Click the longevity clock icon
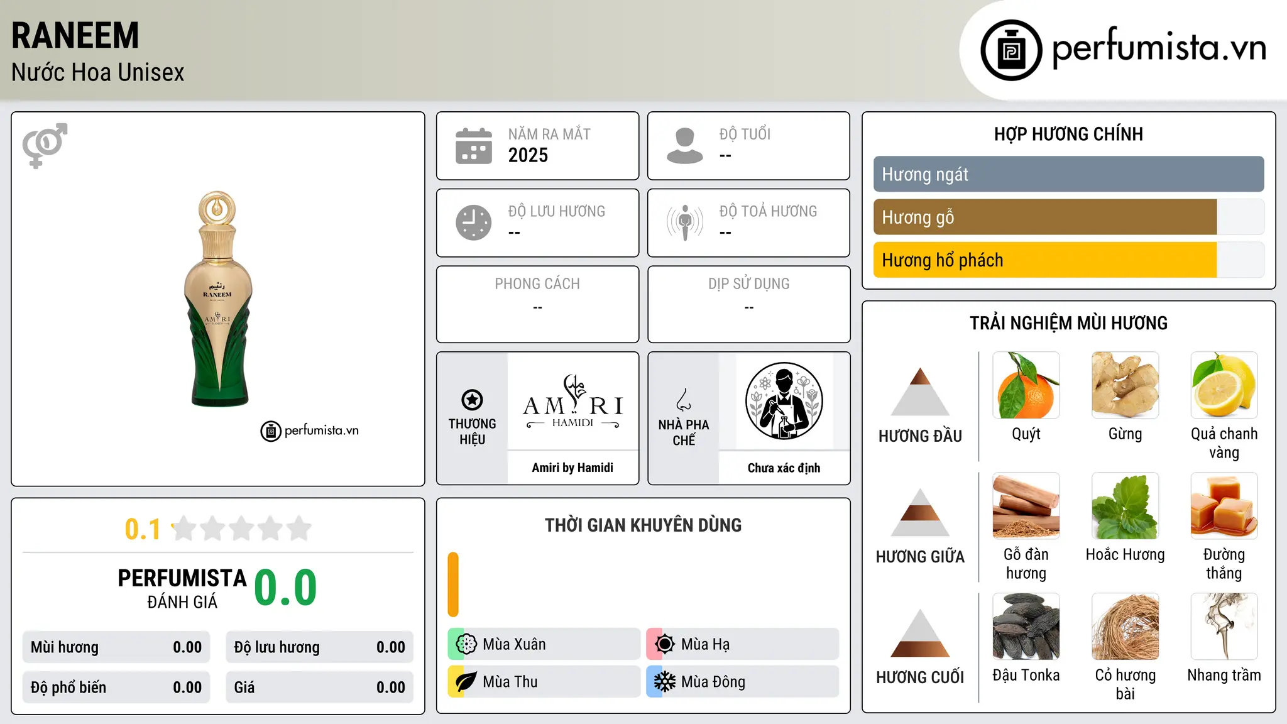The width and height of the screenshot is (1287, 724). tap(474, 222)
